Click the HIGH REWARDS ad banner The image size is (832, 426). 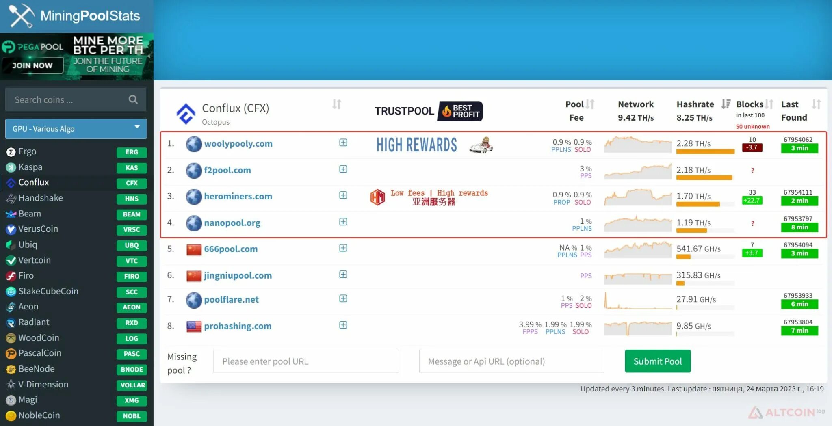pyautogui.click(x=435, y=145)
